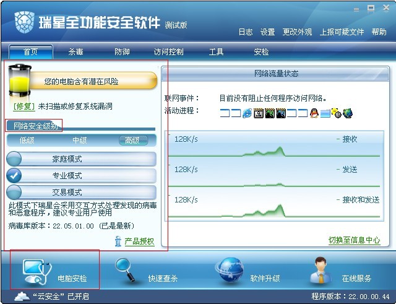Set network security level to 低级
The height and width of the screenshot is (304, 396).
pyautogui.click(x=27, y=141)
